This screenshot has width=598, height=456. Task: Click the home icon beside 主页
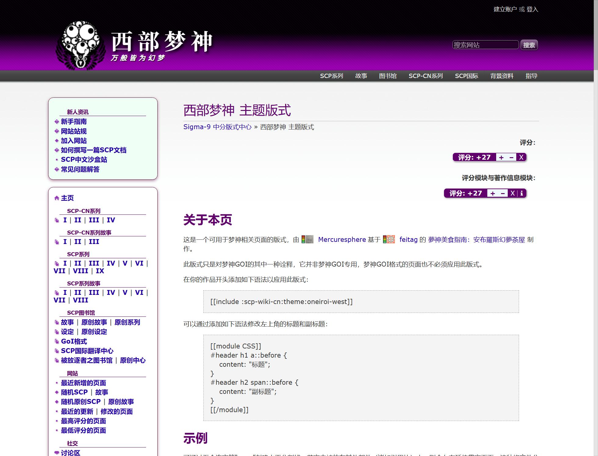click(x=56, y=198)
